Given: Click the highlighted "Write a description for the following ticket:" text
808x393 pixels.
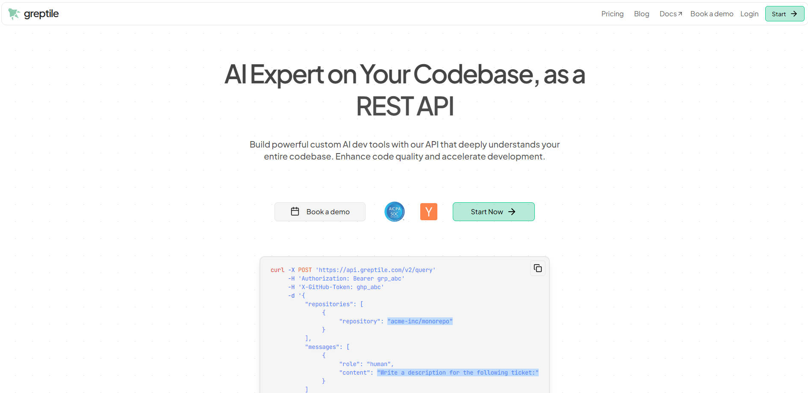Looking at the screenshot, I should (458, 372).
